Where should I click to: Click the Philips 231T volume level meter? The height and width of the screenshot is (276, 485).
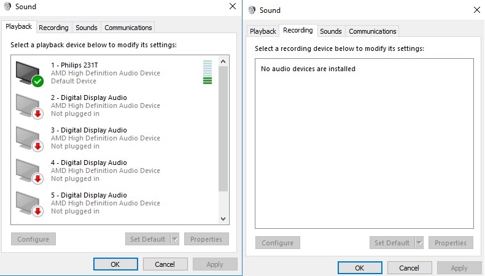point(208,72)
